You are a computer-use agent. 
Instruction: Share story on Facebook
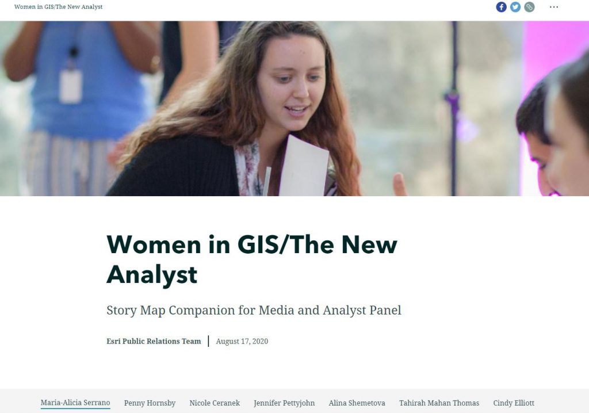click(501, 7)
